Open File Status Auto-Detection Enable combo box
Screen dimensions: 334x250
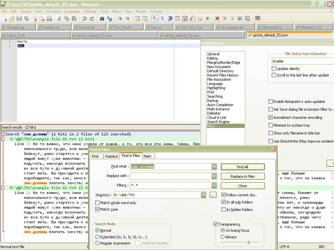click(303, 61)
